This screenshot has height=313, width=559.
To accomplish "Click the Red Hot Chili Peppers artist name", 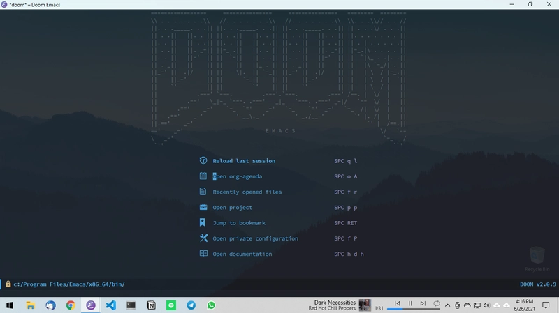I will 332,308.
